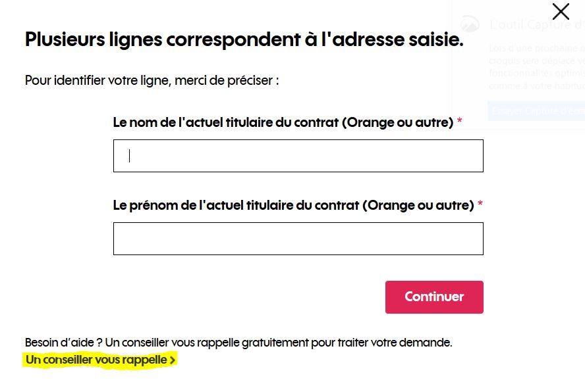Click the red asterisk after "Le prénom" label
The height and width of the screenshot is (386, 585).
tap(480, 205)
